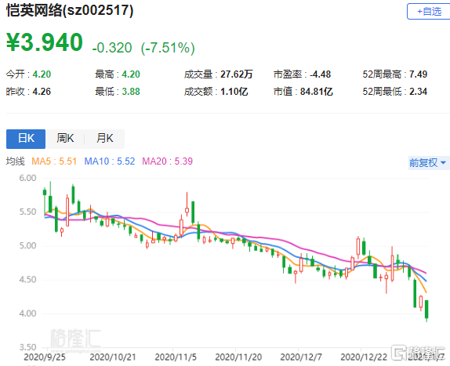Click the 今开 4.20 opening price value
Image resolution: width=450 pixels, height=366 pixels.
click(x=42, y=74)
